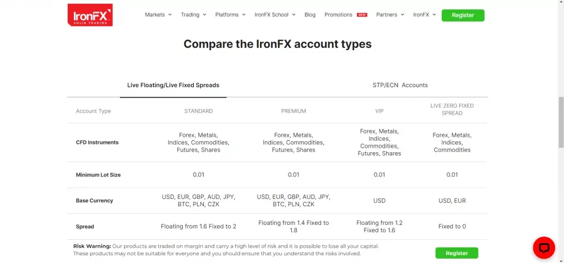Click the IronFX logo
564x263 pixels.
(x=90, y=15)
